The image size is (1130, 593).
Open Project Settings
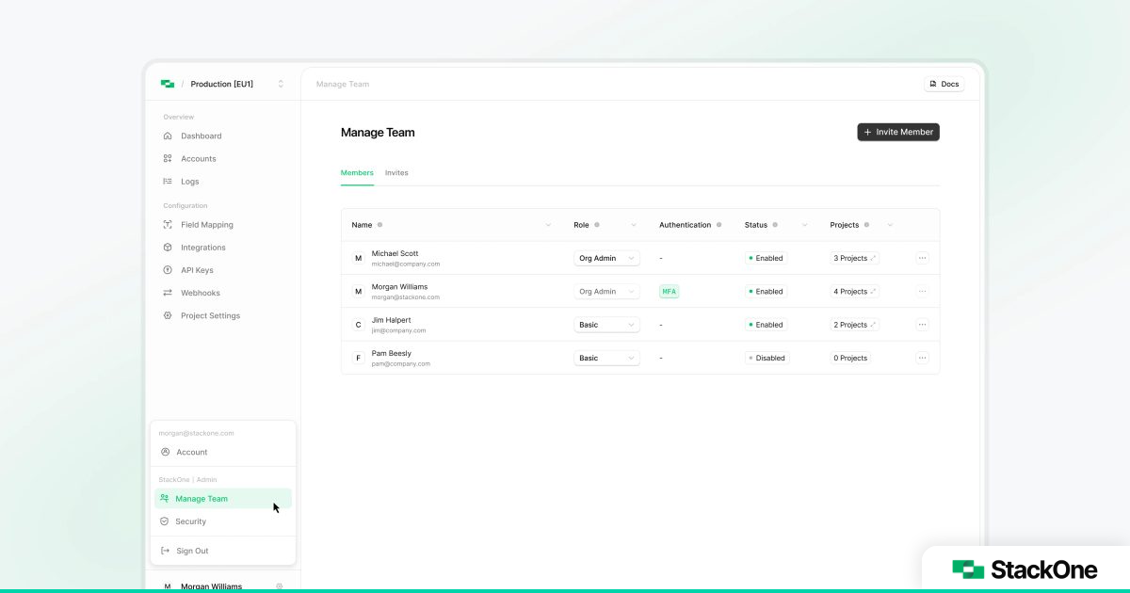tap(210, 315)
